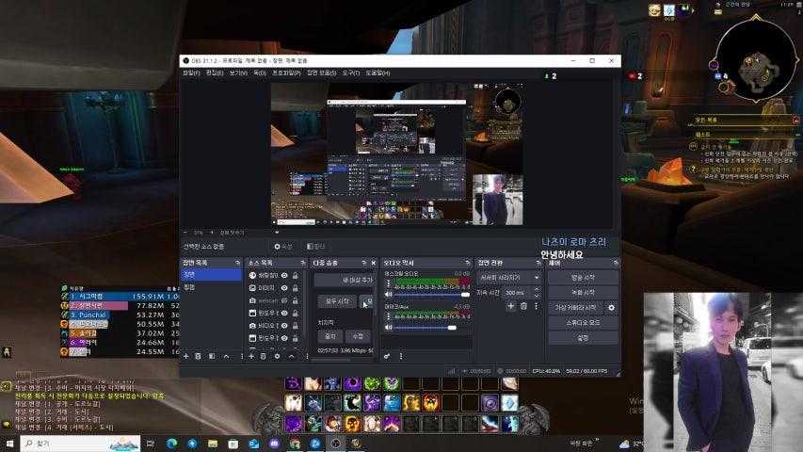Toggle the lock on the 이미지 source

click(296, 288)
